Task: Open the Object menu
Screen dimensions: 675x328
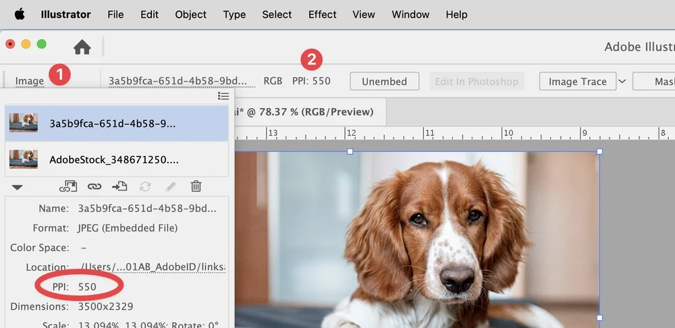Action: pyautogui.click(x=191, y=15)
